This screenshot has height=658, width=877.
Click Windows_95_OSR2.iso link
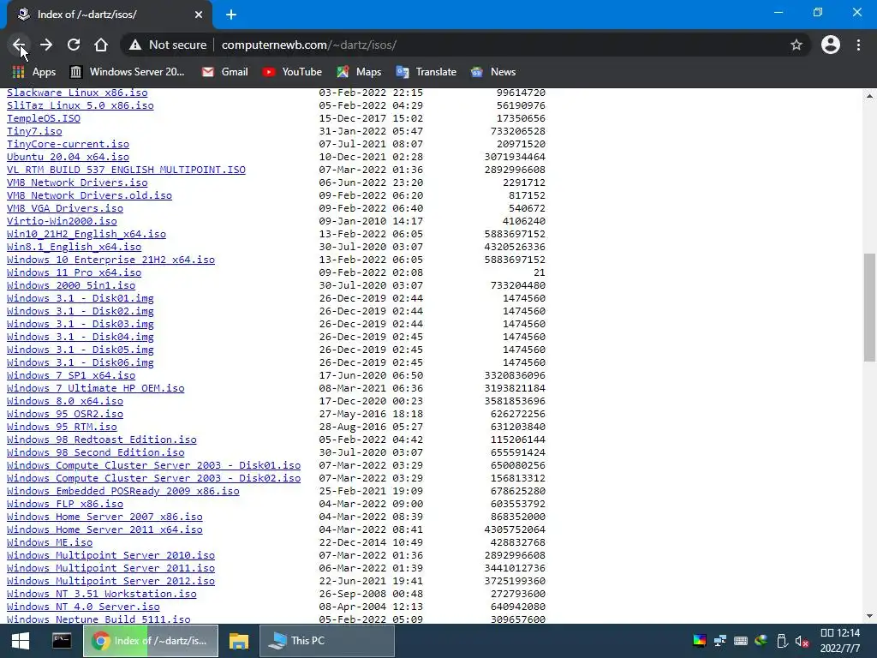coord(65,414)
